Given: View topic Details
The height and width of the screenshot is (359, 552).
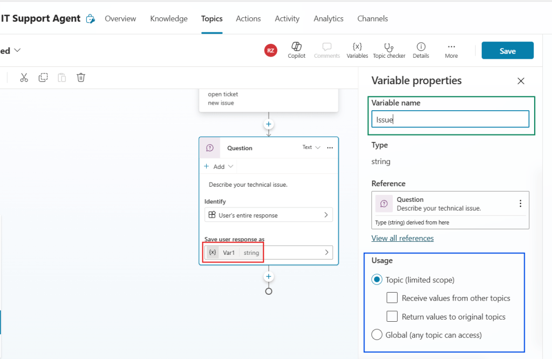Looking at the screenshot, I should 420,50.
